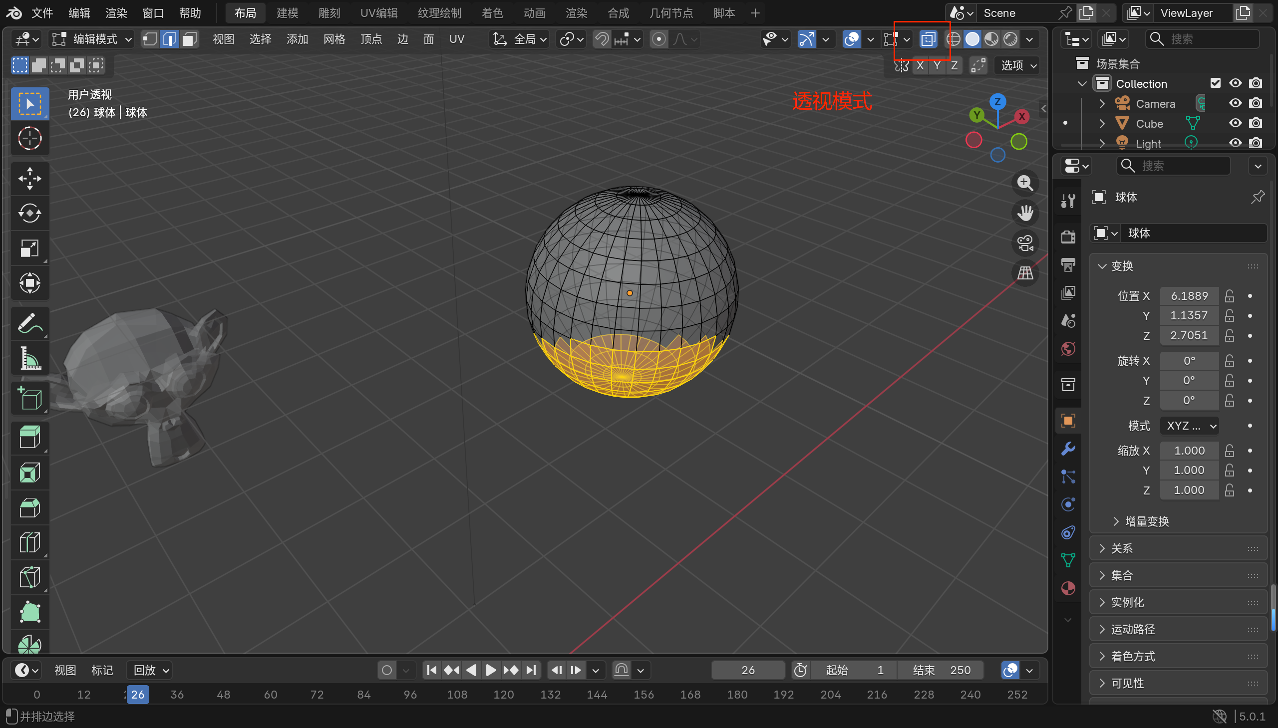Open the Modifiers wrench properties tab
Viewport: 1278px width, 728px height.
[x=1068, y=449]
